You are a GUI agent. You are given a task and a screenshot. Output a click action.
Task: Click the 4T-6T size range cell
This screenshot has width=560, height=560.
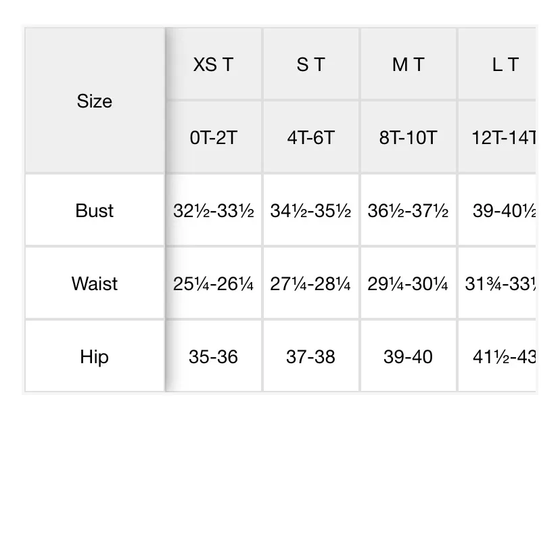click(x=311, y=138)
